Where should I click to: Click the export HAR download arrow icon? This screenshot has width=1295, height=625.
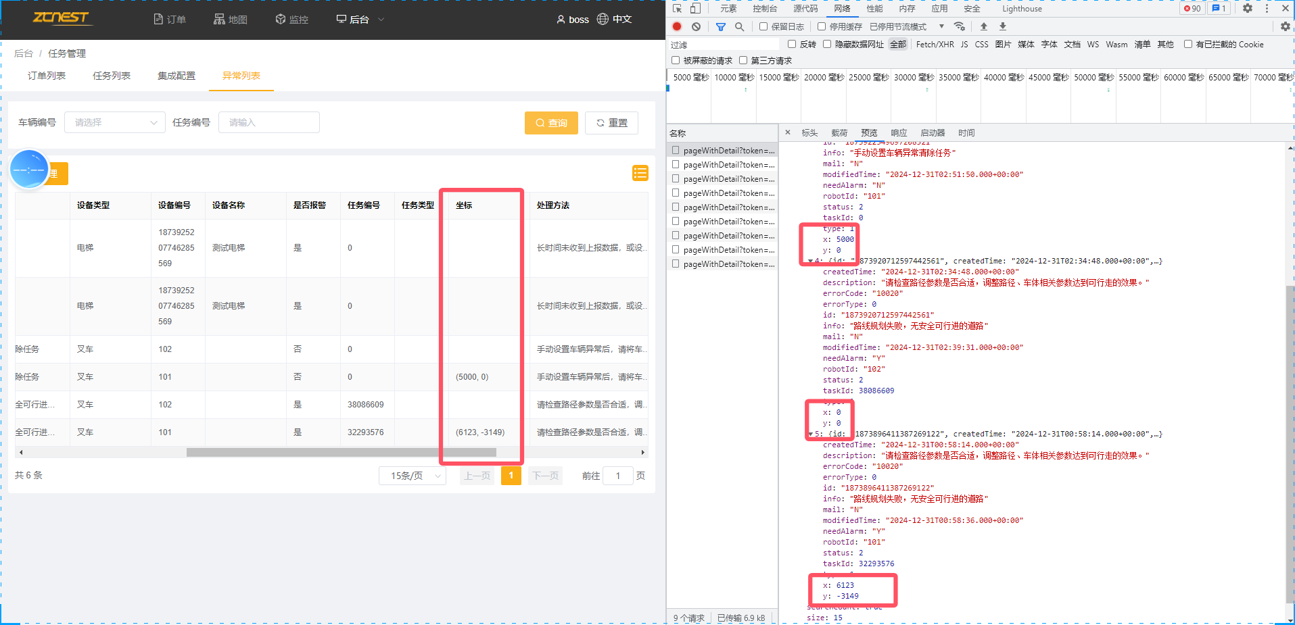(x=1003, y=26)
